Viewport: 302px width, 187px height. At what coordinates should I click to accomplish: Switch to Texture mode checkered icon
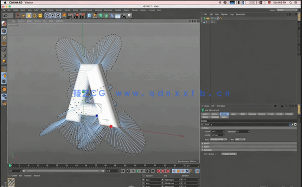tap(4, 37)
